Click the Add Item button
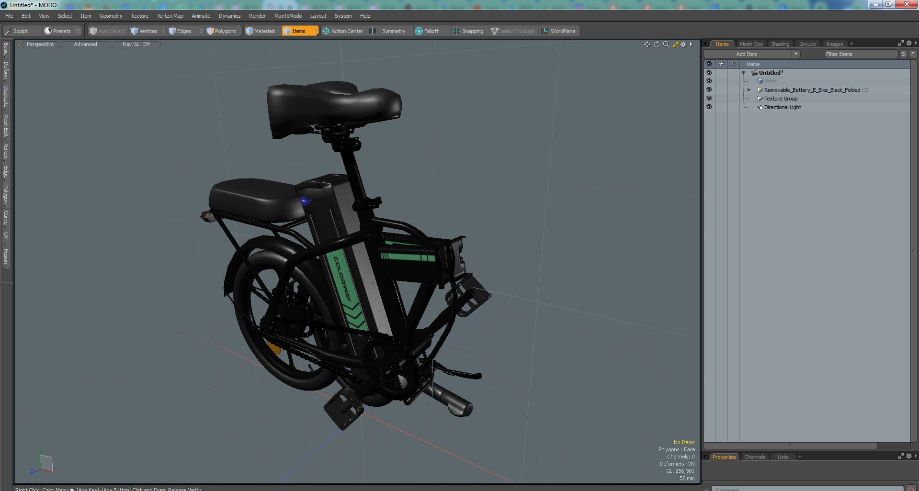This screenshot has width=919, height=491. click(747, 54)
